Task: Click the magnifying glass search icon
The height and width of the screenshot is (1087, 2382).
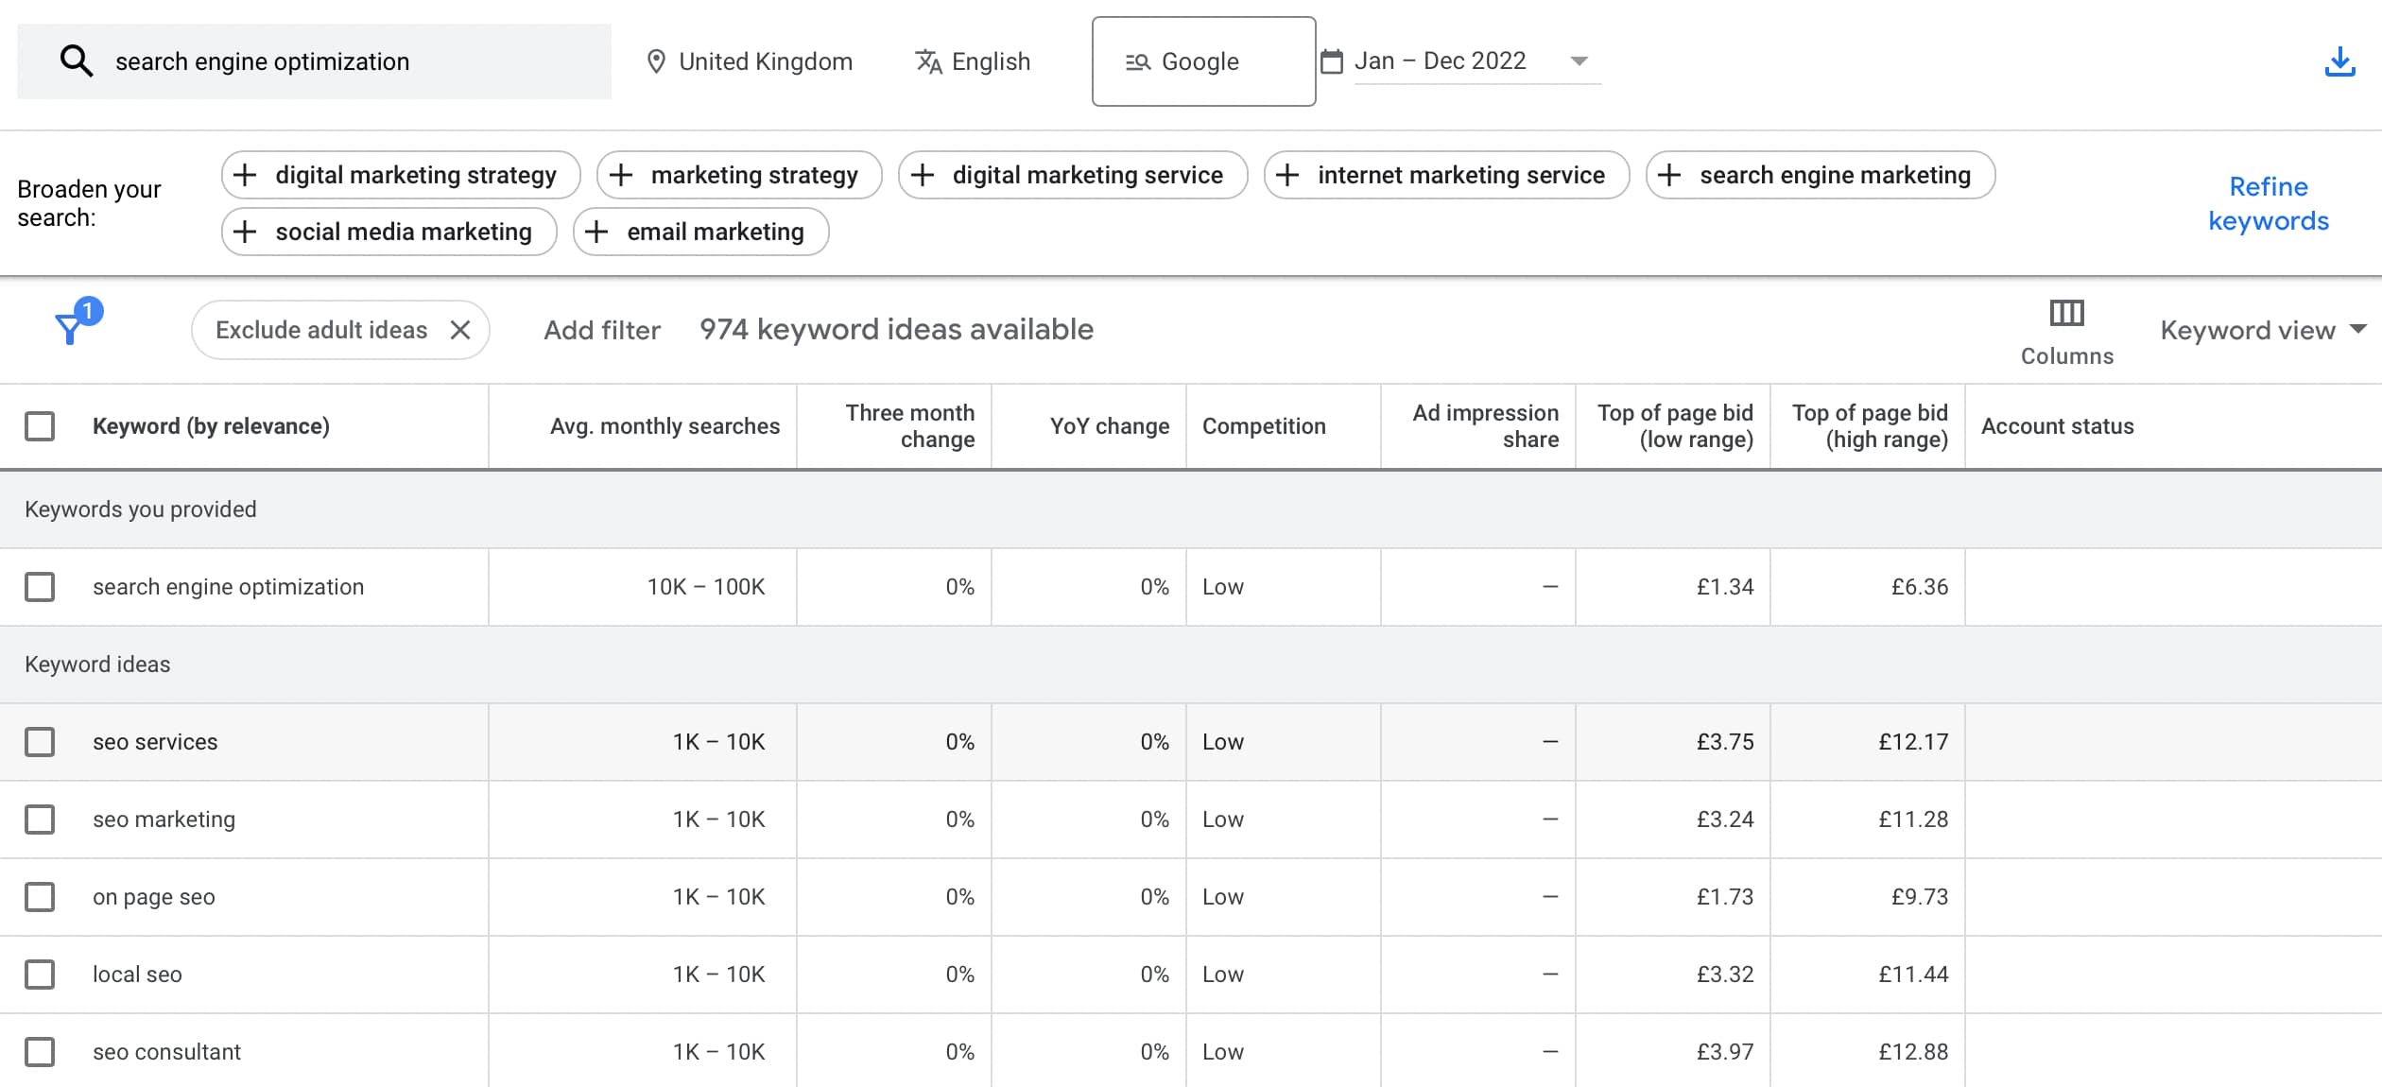Action: (77, 60)
